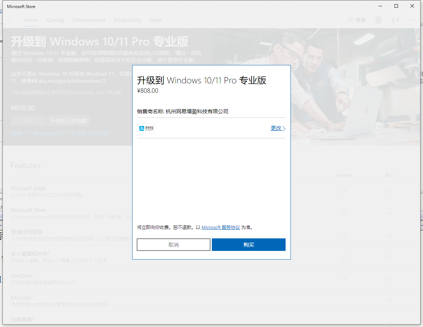Open the 更改 change payment link

tap(276, 128)
